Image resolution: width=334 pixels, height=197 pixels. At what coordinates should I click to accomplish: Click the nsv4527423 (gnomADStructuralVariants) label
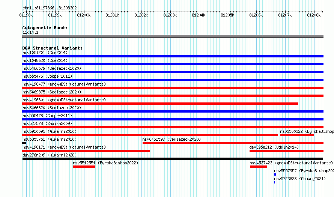tap(291, 163)
